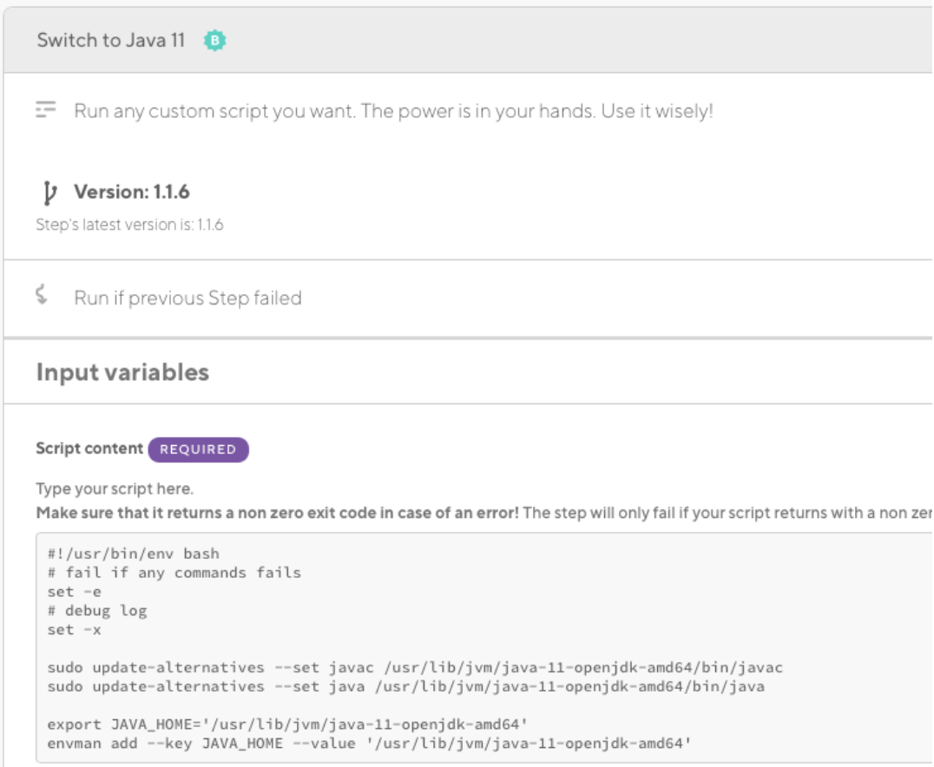This screenshot has width=934, height=767.
Task: Edit the custom script description text
Action: [392, 111]
